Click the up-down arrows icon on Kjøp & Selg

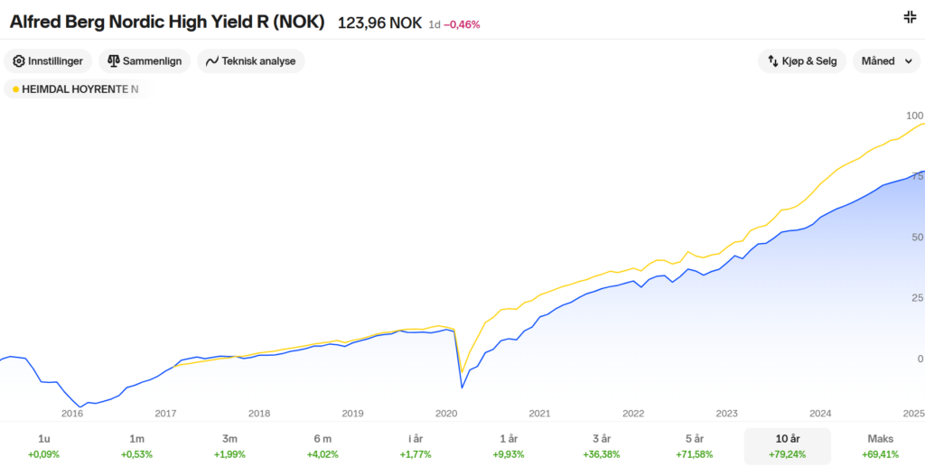(x=773, y=61)
